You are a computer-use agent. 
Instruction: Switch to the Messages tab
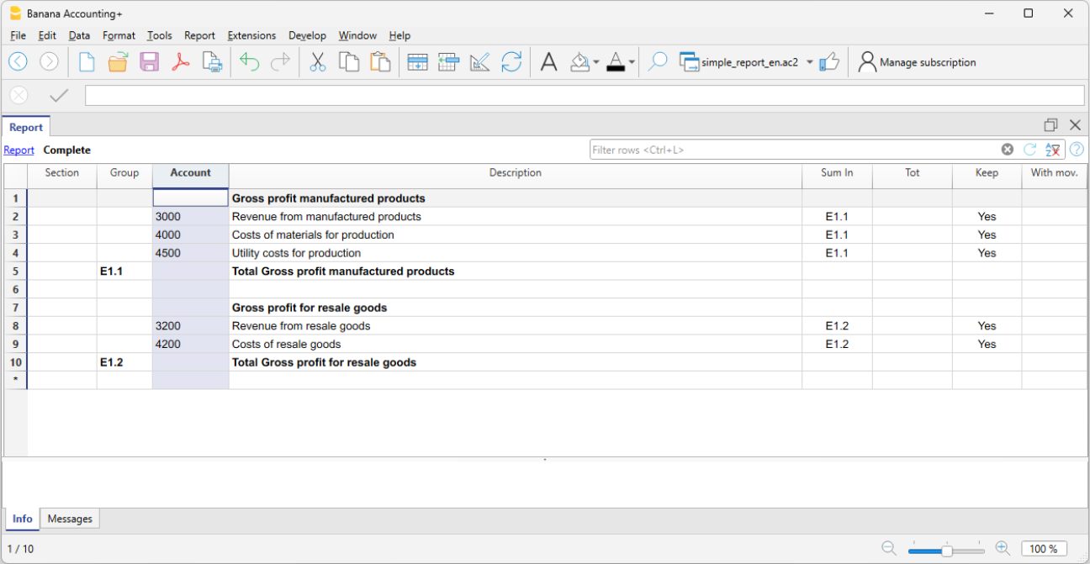coord(70,519)
